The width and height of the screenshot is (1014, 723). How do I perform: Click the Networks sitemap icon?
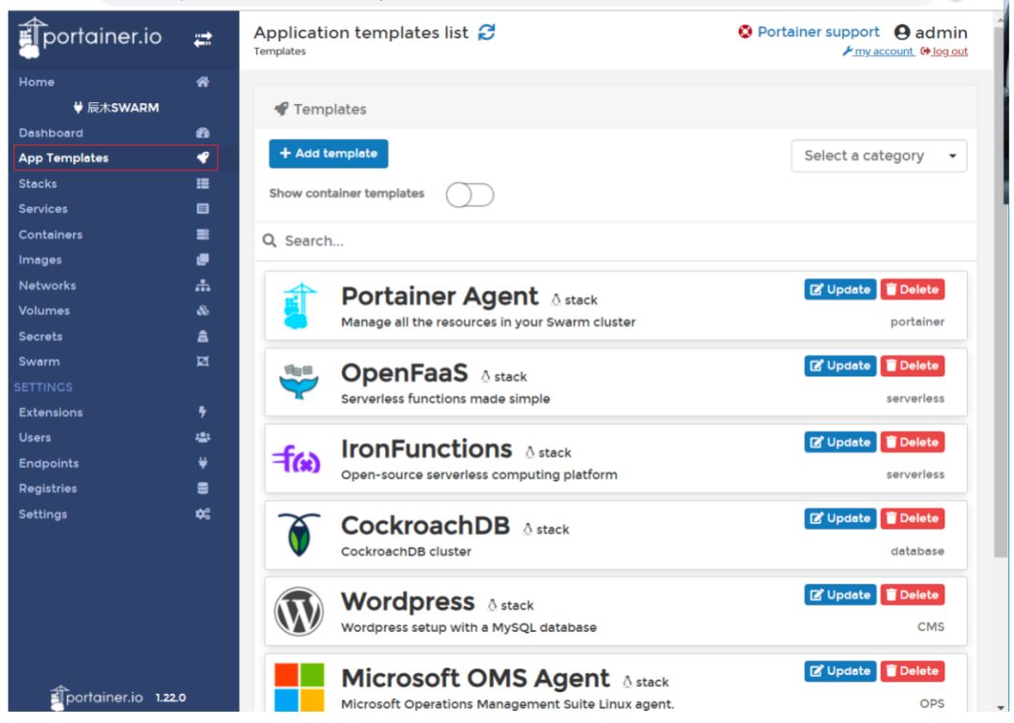203,285
